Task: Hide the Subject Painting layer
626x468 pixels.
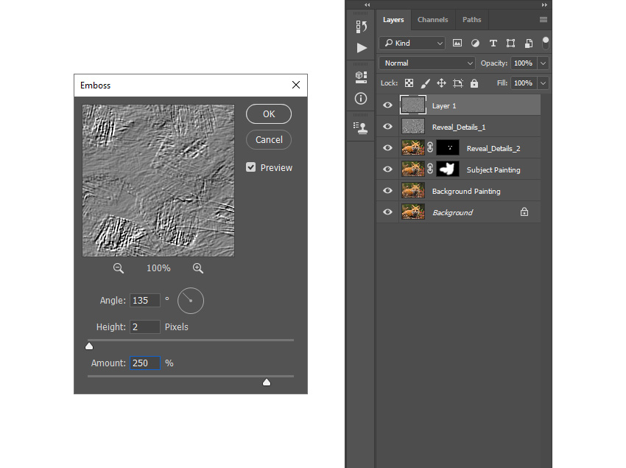Action: pos(387,170)
